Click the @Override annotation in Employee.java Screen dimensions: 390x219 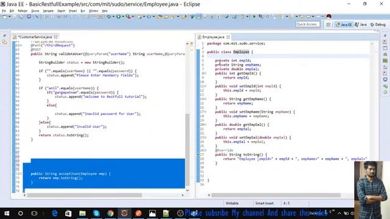pyautogui.click(x=224, y=150)
